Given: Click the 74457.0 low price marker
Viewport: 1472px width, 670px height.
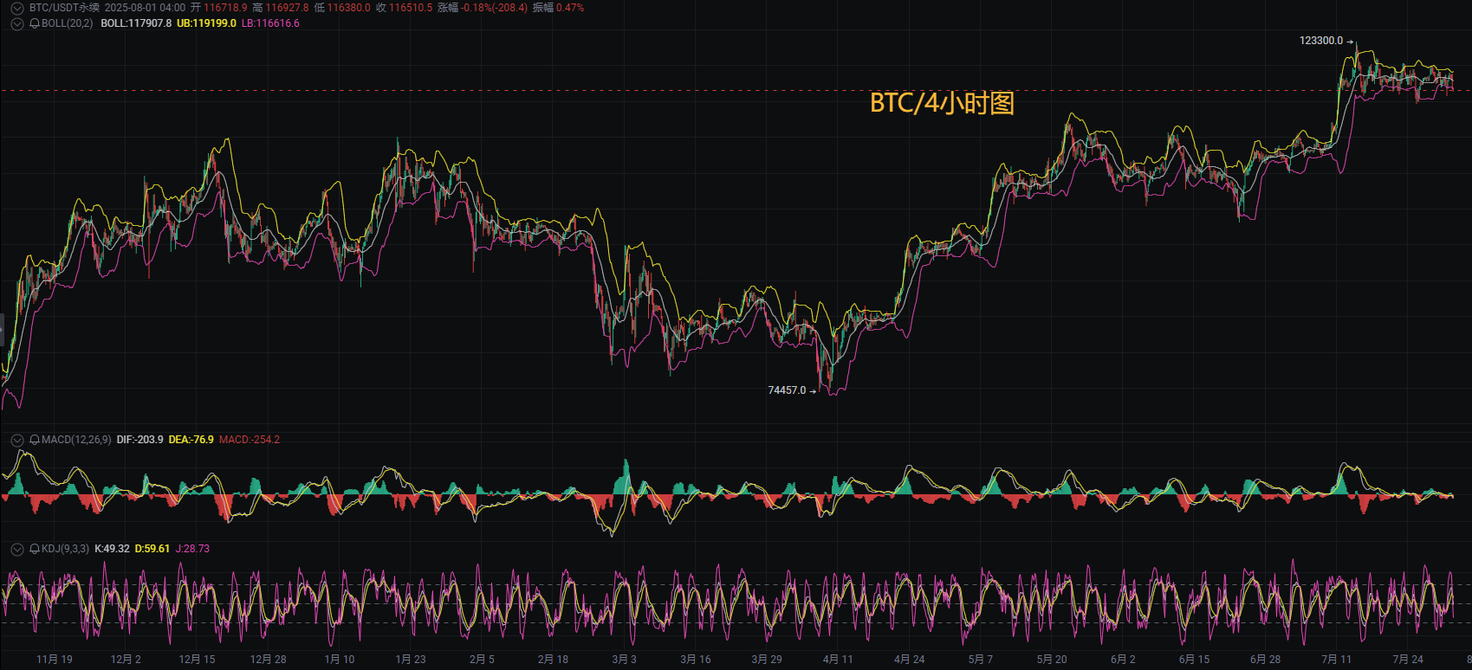Looking at the screenshot, I should [787, 390].
